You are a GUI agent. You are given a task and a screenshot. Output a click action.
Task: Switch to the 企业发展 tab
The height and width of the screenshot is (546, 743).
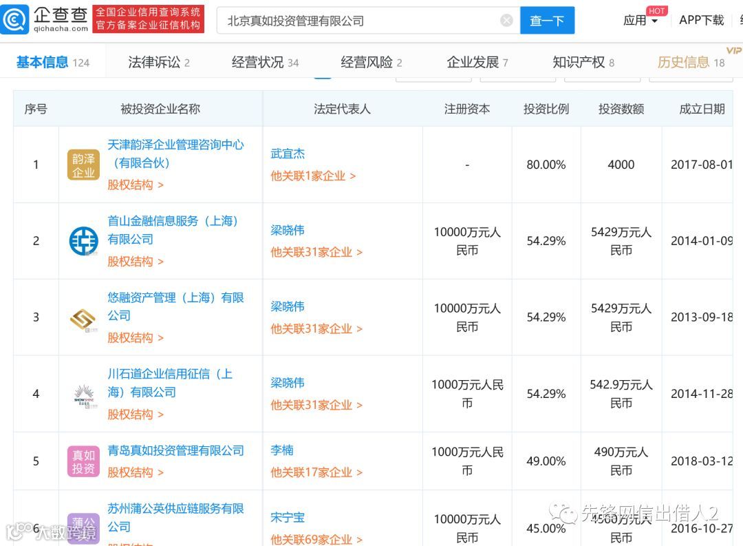point(477,62)
